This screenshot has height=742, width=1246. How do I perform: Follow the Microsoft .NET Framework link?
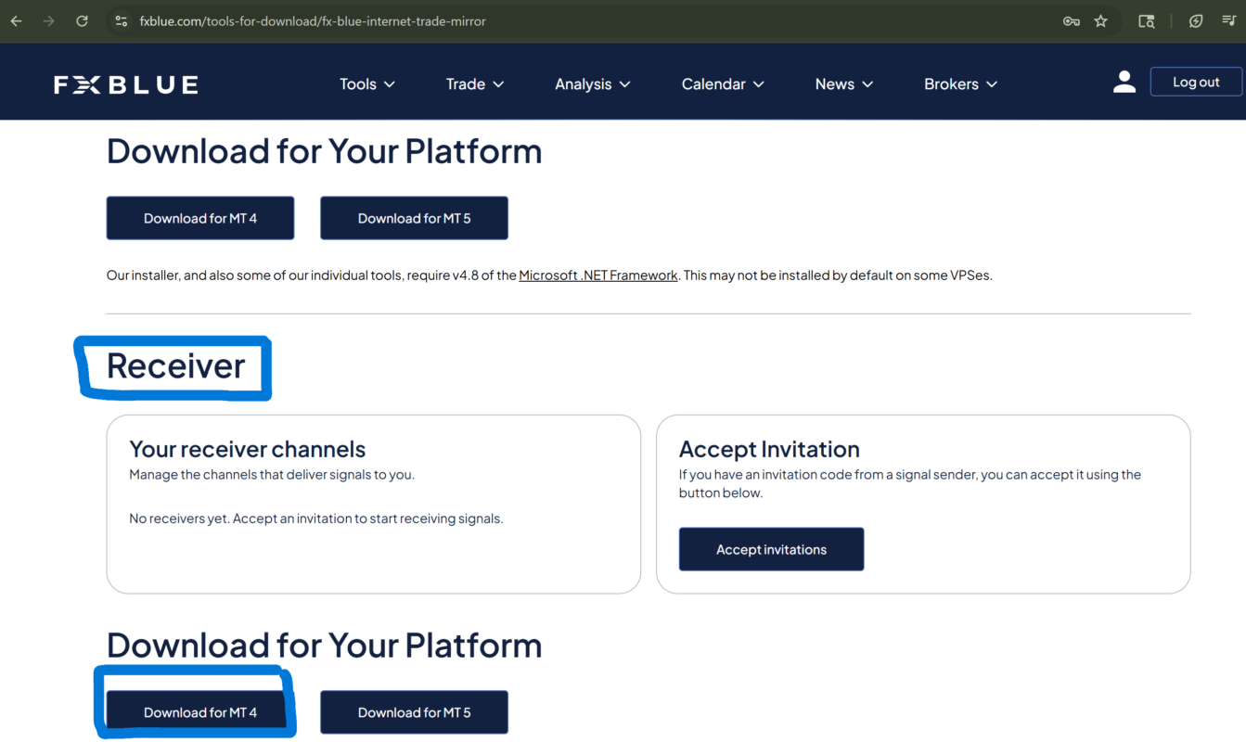[597, 275]
